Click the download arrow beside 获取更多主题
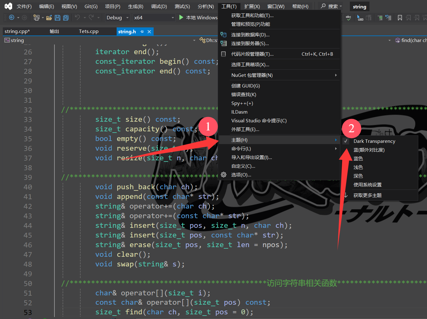 pyautogui.click(x=346, y=195)
